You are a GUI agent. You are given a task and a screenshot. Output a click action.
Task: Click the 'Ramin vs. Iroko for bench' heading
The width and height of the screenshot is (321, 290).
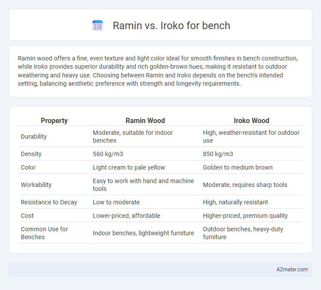[171, 26]
